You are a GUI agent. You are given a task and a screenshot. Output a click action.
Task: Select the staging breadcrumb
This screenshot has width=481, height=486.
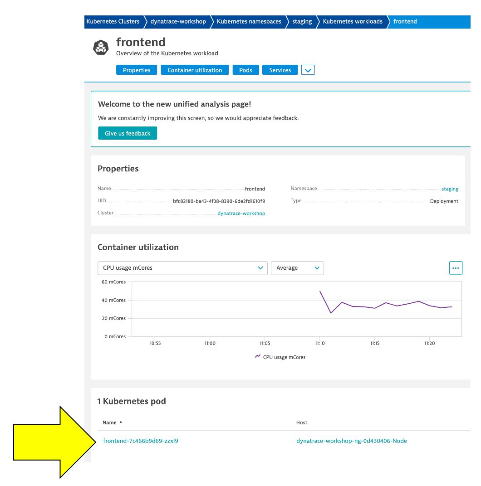[x=302, y=22]
